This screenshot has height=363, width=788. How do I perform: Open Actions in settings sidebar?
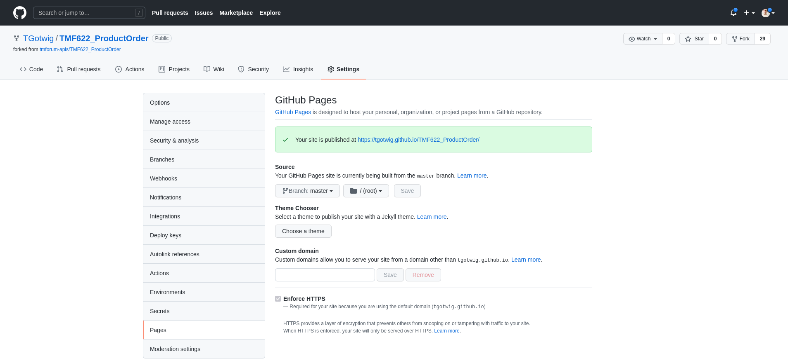(204, 273)
